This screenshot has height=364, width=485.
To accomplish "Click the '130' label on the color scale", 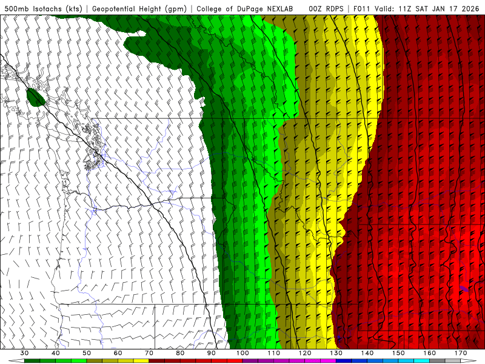I will point(336,353).
